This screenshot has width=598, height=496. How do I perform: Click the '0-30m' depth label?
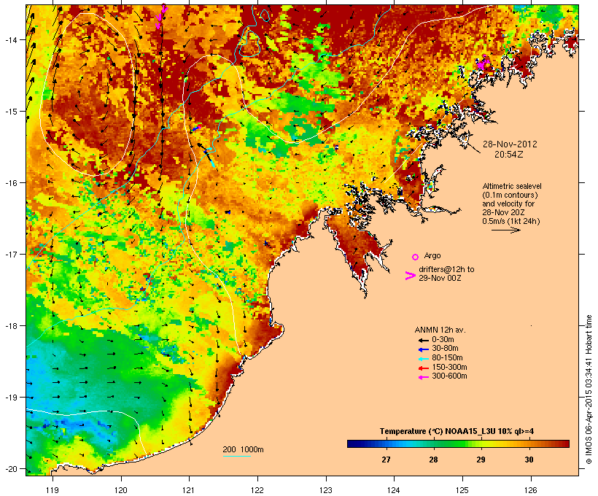(443, 340)
